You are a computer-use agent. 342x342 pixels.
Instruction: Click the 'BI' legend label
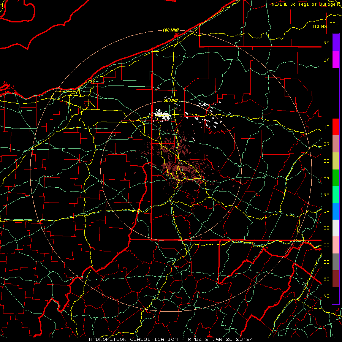[326, 279]
